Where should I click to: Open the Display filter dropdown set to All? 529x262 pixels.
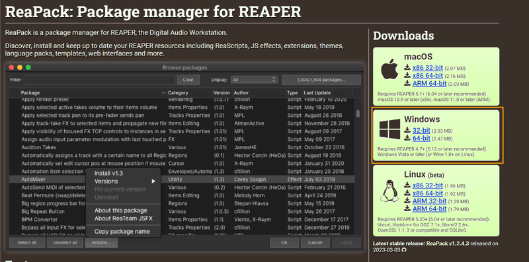pos(254,80)
